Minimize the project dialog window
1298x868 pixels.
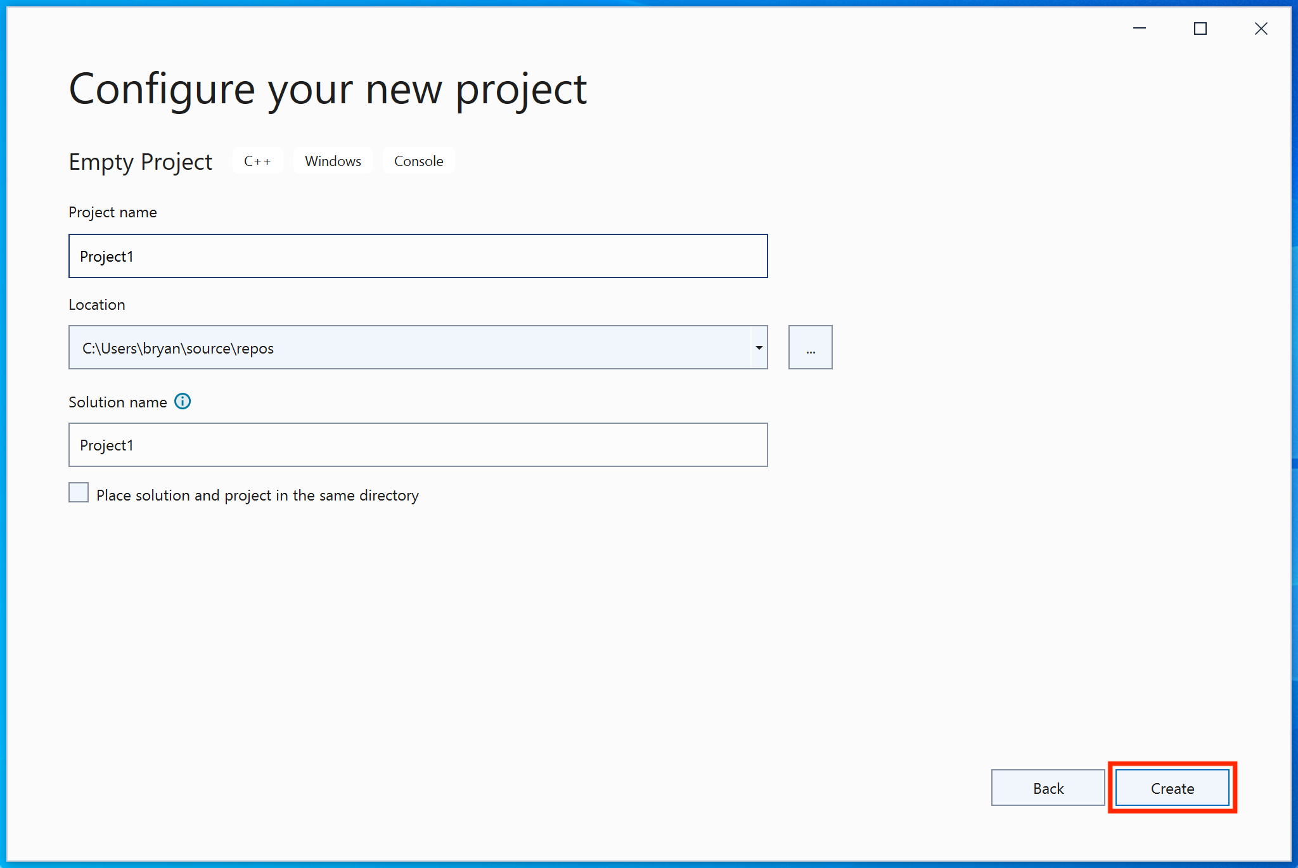[1139, 29]
